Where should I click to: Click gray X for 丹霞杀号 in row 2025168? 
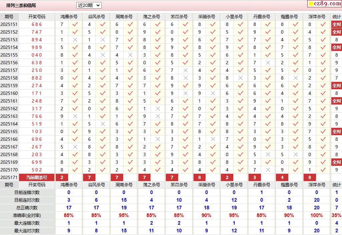point(268,154)
